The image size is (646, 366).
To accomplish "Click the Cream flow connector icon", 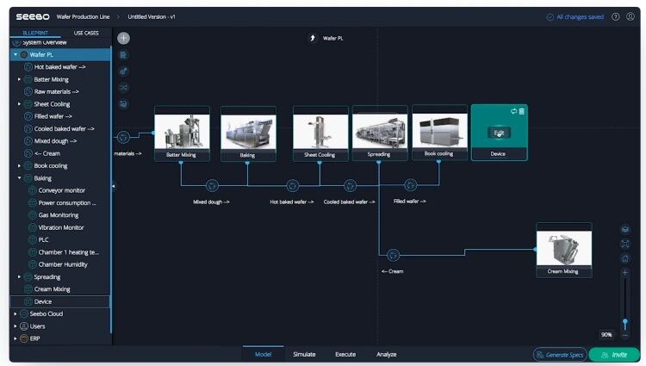I will tap(393, 255).
